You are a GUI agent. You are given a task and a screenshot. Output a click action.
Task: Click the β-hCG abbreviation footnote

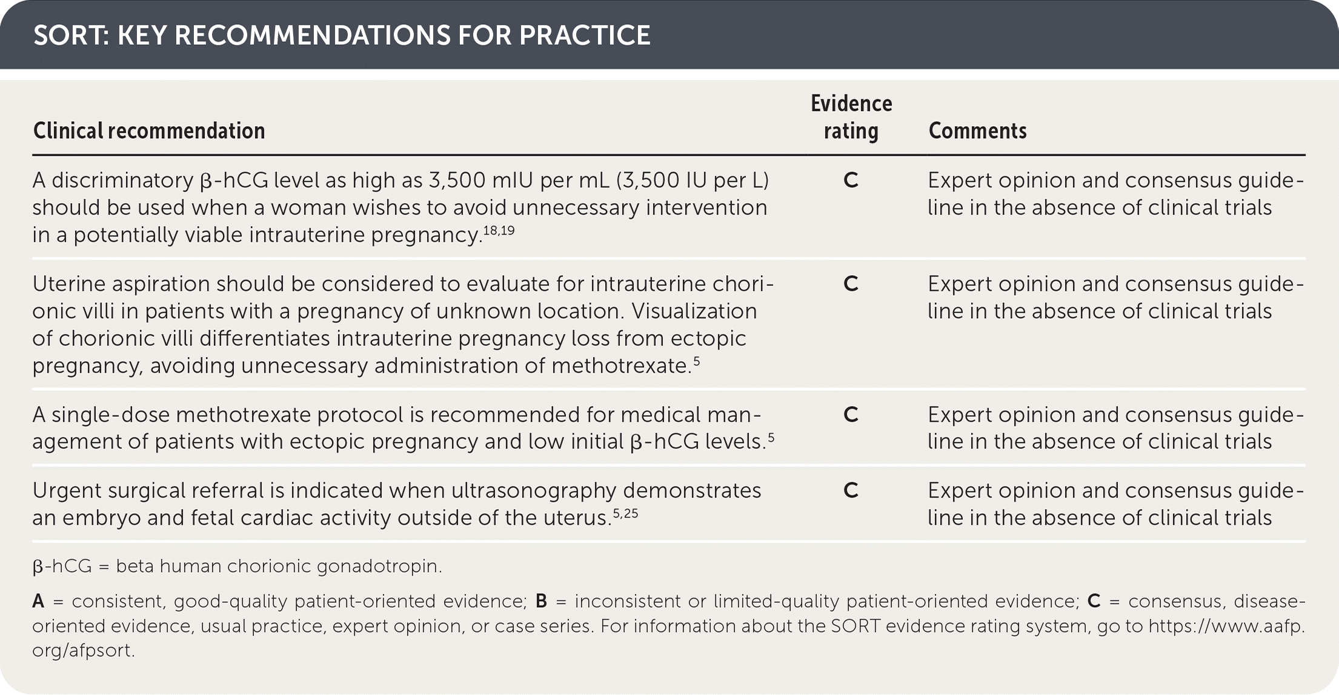pyautogui.click(x=237, y=566)
